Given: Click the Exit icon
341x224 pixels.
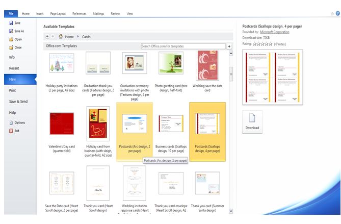Looking at the screenshot, I should coord(11,131).
